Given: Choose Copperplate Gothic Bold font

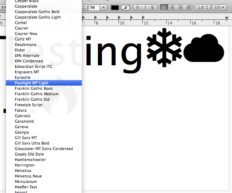Looking at the screenshot, I should [44, 12].
